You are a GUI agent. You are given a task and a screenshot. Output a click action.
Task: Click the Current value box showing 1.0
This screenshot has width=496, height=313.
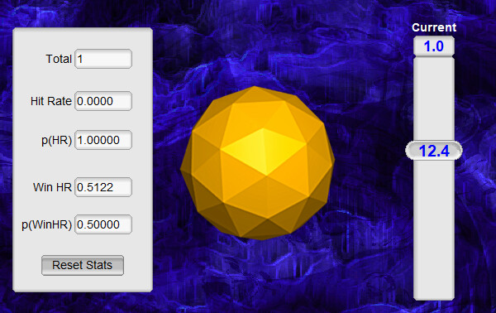434,46
